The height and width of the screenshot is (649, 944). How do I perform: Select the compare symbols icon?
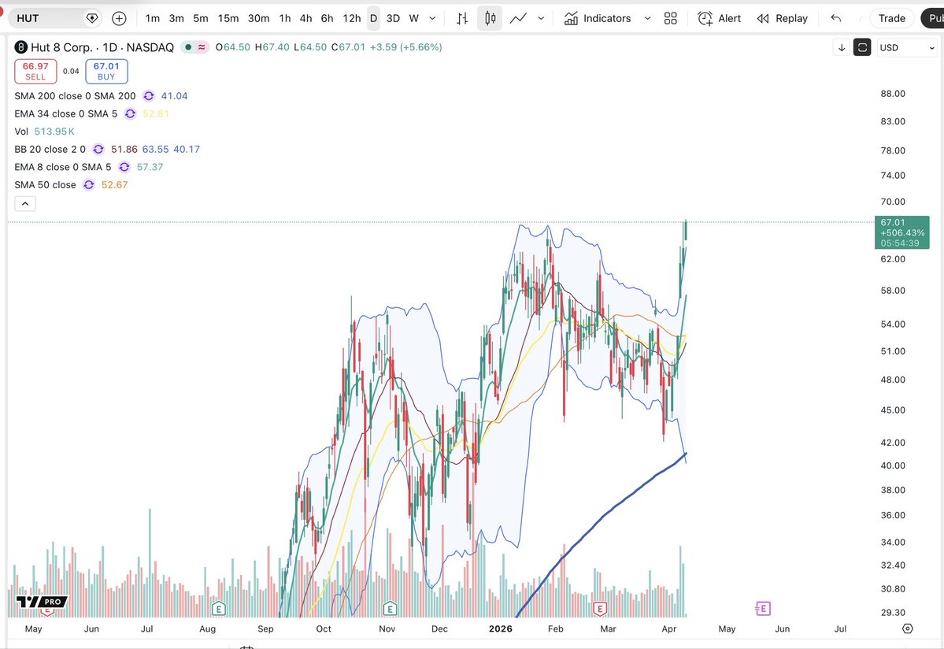(461, 17)
